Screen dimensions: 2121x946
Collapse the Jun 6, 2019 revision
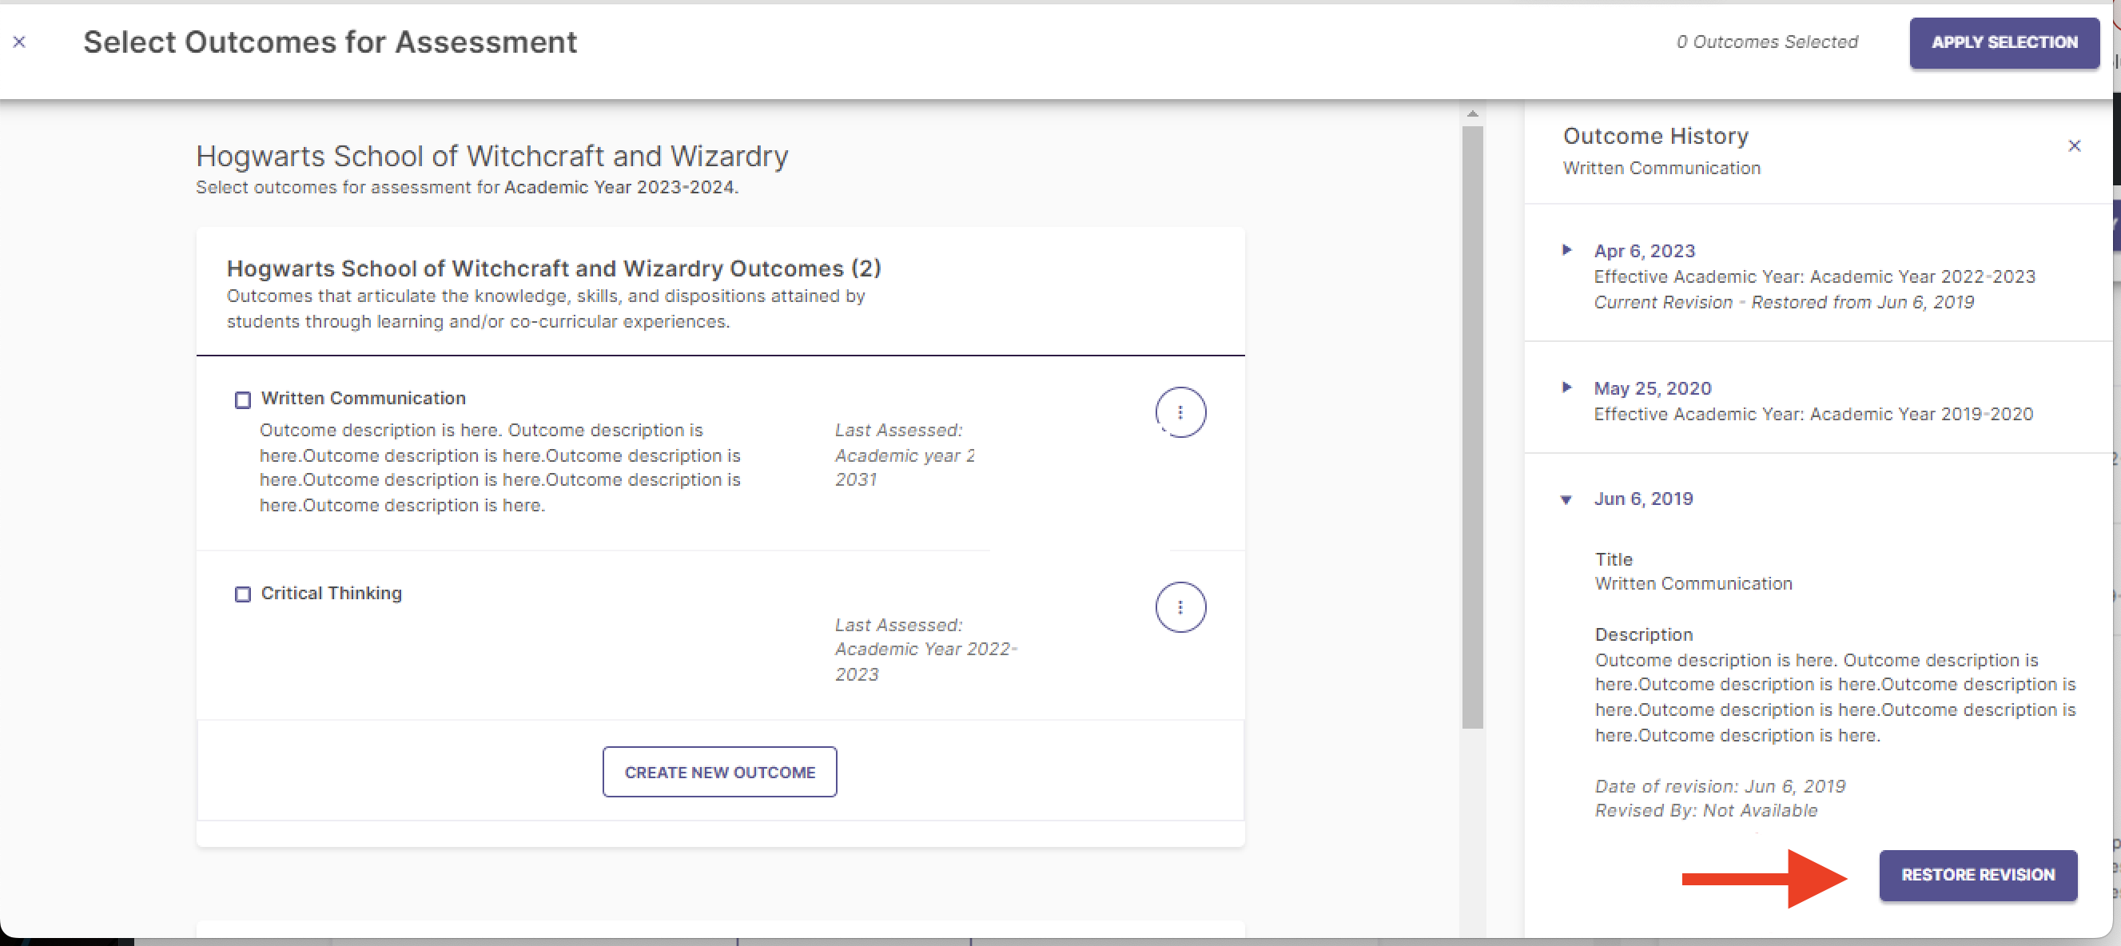(x=1566, y=499)
